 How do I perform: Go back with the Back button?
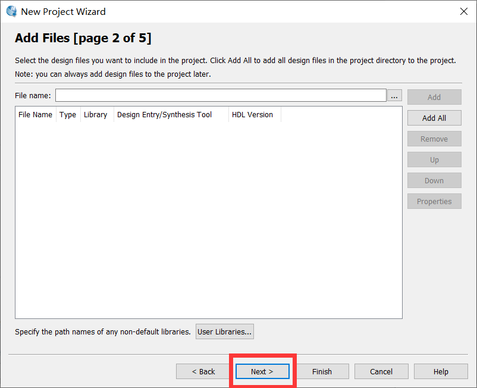(x=203, y=371)
